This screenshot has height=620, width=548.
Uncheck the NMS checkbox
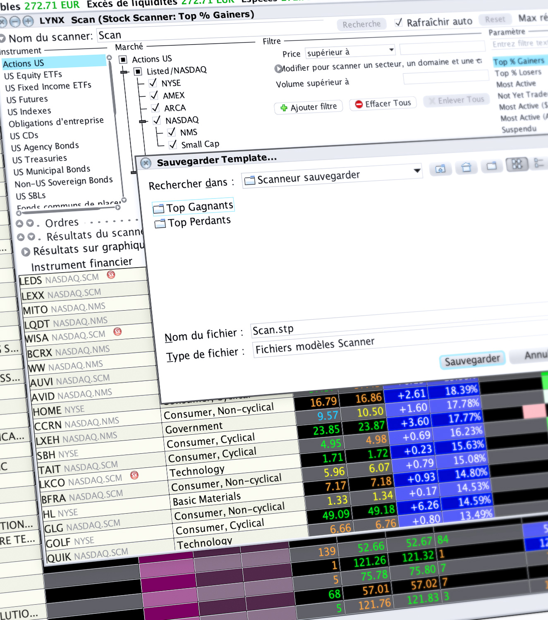pos(172,132)
